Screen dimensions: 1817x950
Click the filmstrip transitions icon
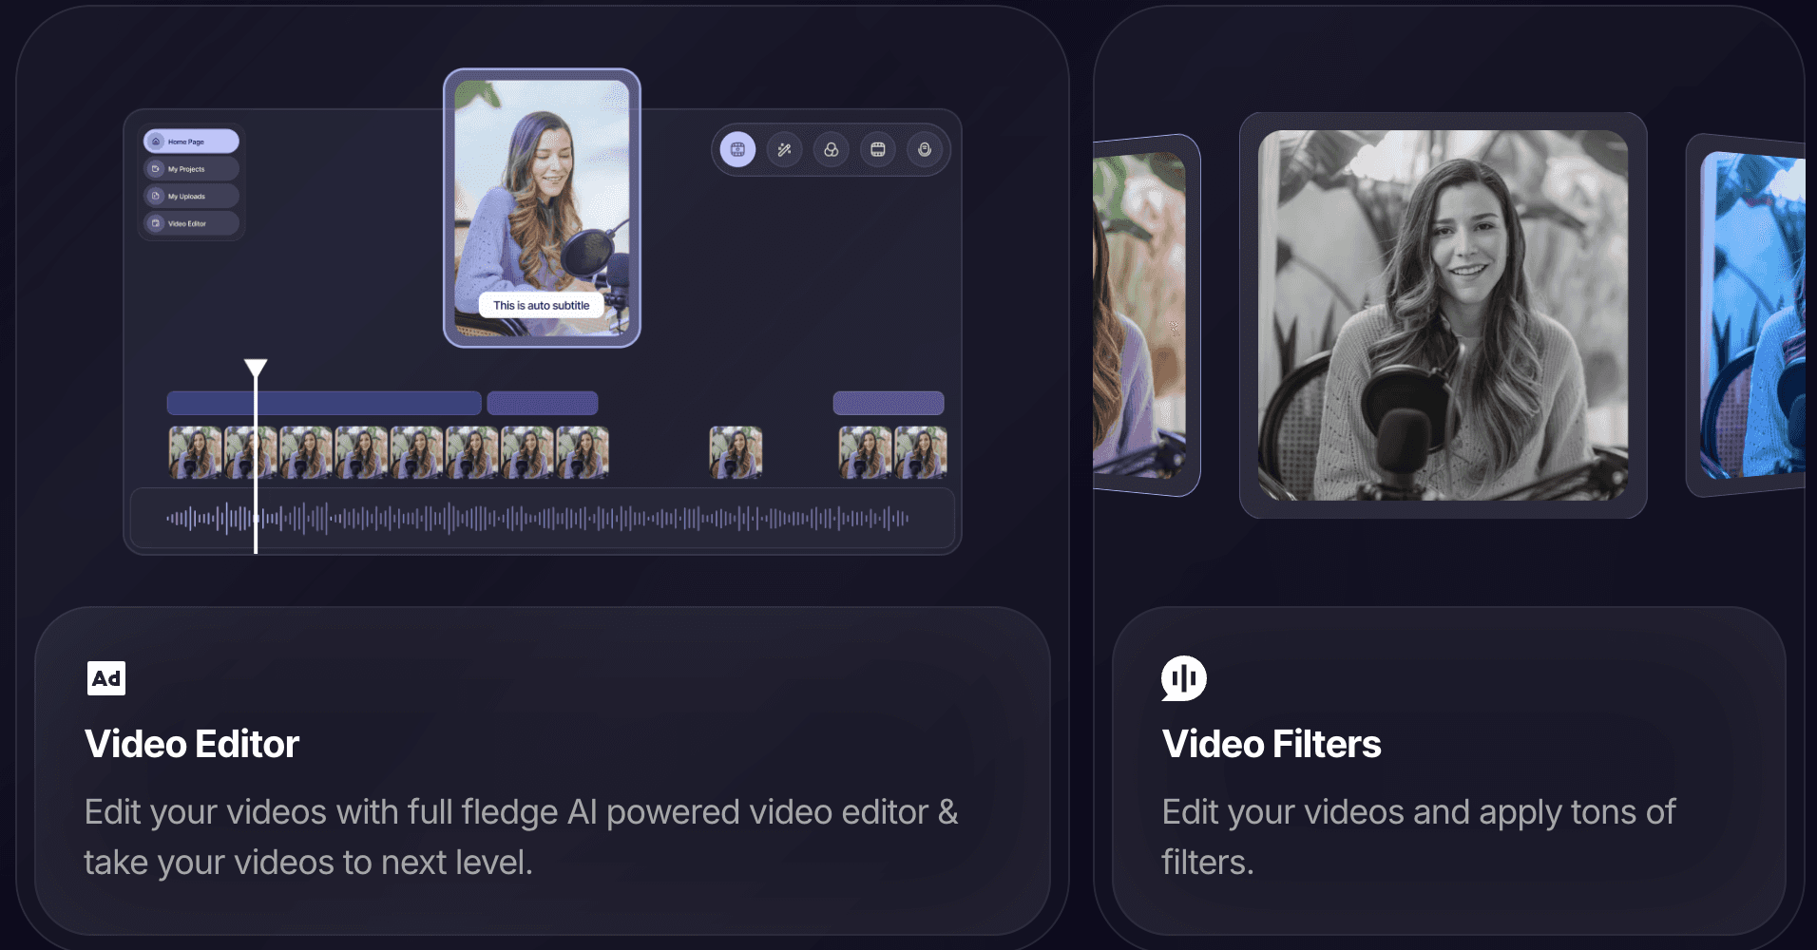click(x=878, y=149)
